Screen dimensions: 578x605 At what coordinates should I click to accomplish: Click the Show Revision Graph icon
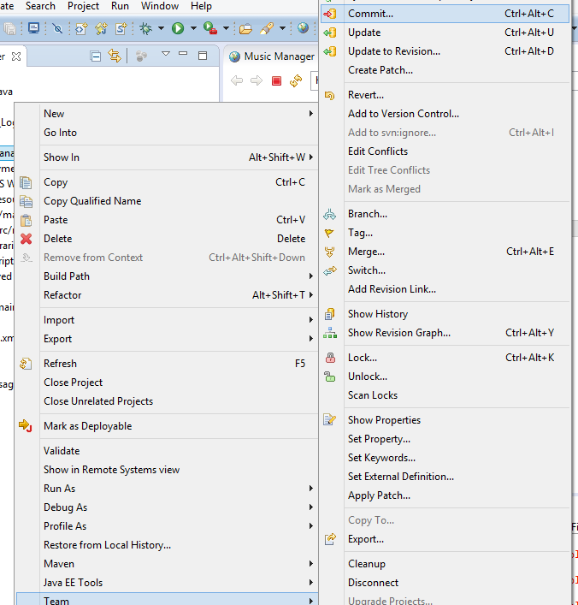coord(330,333)
